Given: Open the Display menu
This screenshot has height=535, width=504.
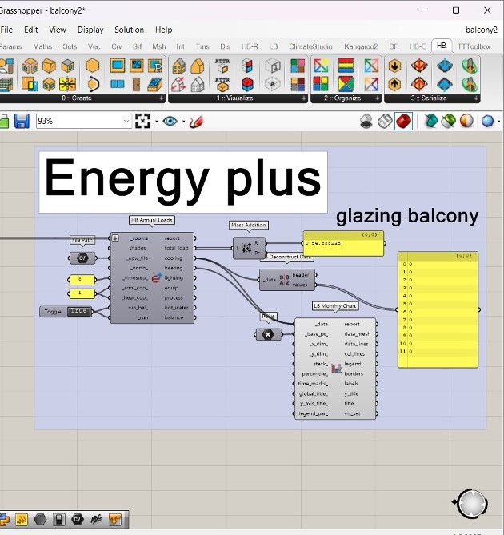Looking at the screenshot, I should click(90, 30).
